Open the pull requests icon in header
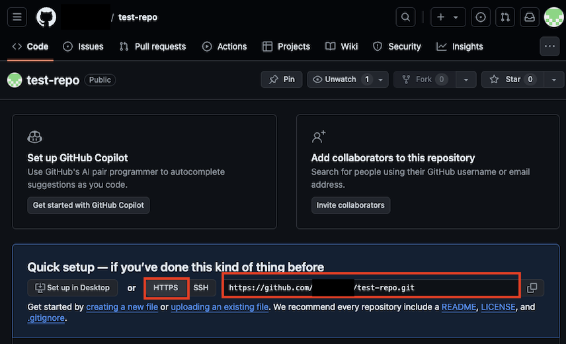This screenshot has height=344, width=566. coord(505,17)
